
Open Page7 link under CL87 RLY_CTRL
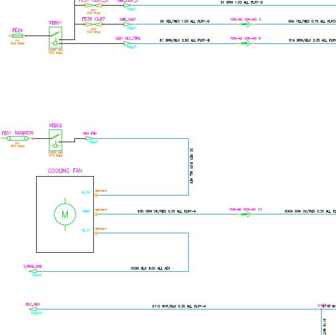(x=132, y=47)
